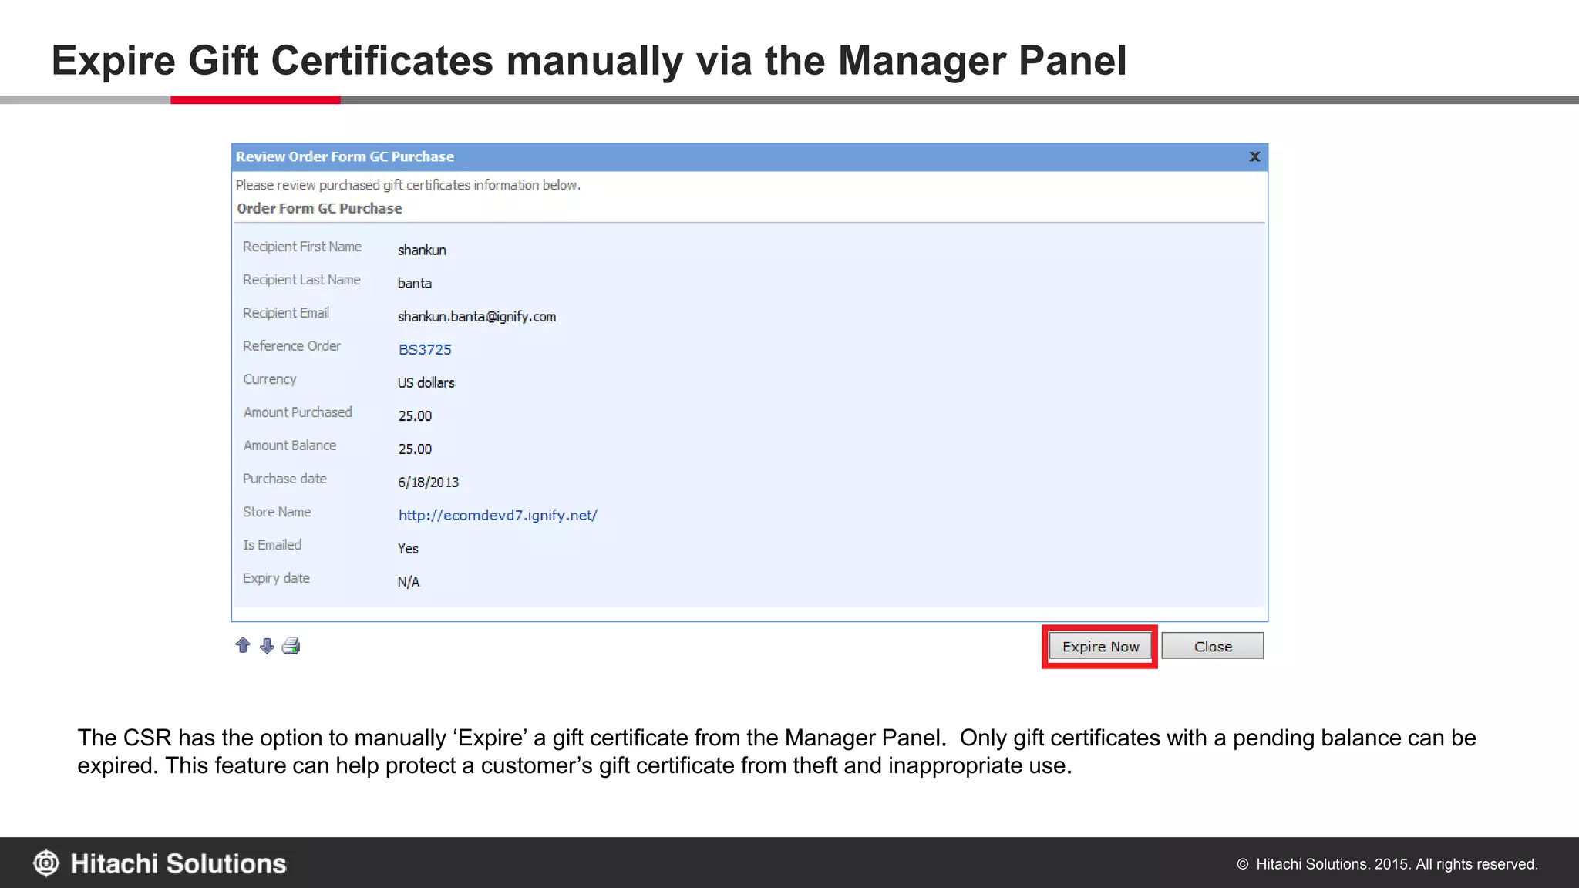
Task: Click the Expiry date N/A value
Action: (x=409, y=581)
